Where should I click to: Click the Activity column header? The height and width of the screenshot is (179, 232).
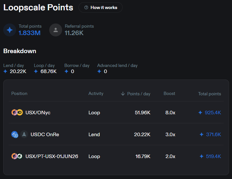coord(96,94)
